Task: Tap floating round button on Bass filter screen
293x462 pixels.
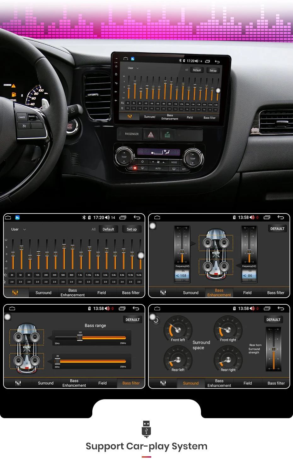Action: 8,317
